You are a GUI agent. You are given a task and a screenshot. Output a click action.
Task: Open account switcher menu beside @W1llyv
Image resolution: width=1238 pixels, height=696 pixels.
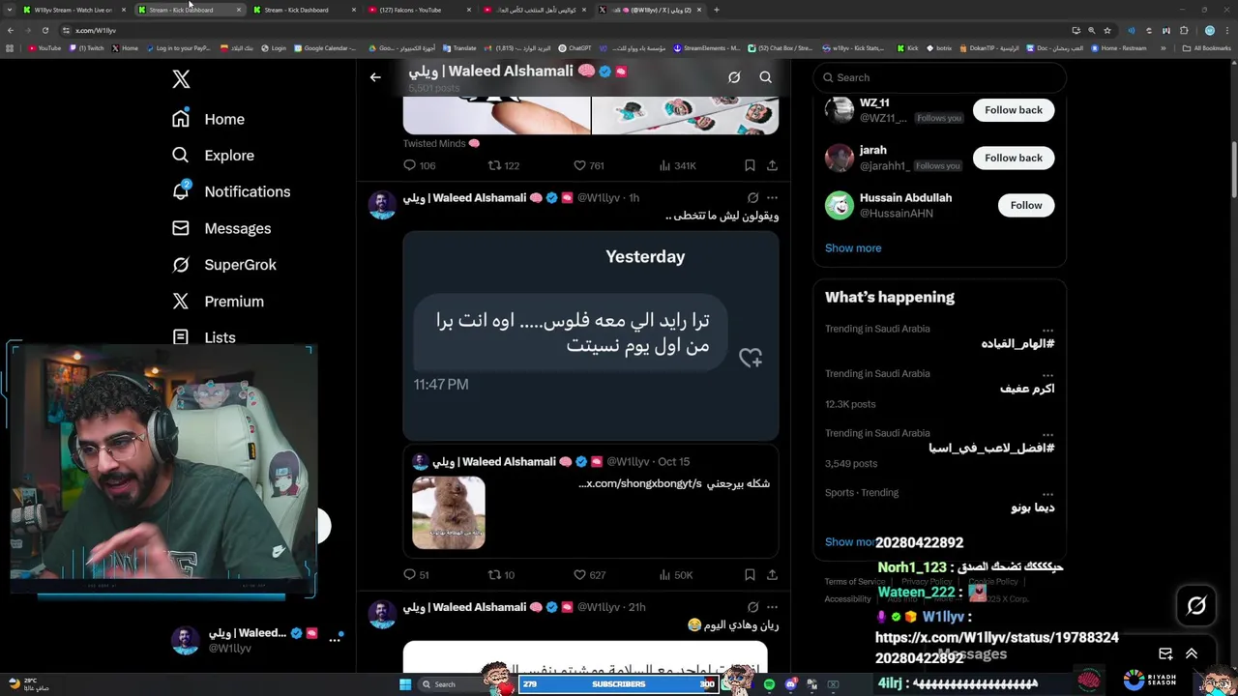(335, 639)
